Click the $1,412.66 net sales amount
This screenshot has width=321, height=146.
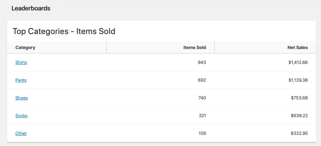[x=298, y=62]
